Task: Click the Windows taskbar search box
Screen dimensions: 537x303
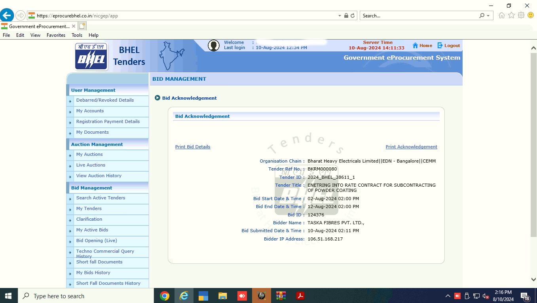Action: [85, 296]
